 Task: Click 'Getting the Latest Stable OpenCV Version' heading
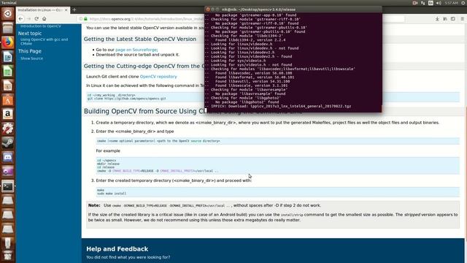click(x=139, y=39)
